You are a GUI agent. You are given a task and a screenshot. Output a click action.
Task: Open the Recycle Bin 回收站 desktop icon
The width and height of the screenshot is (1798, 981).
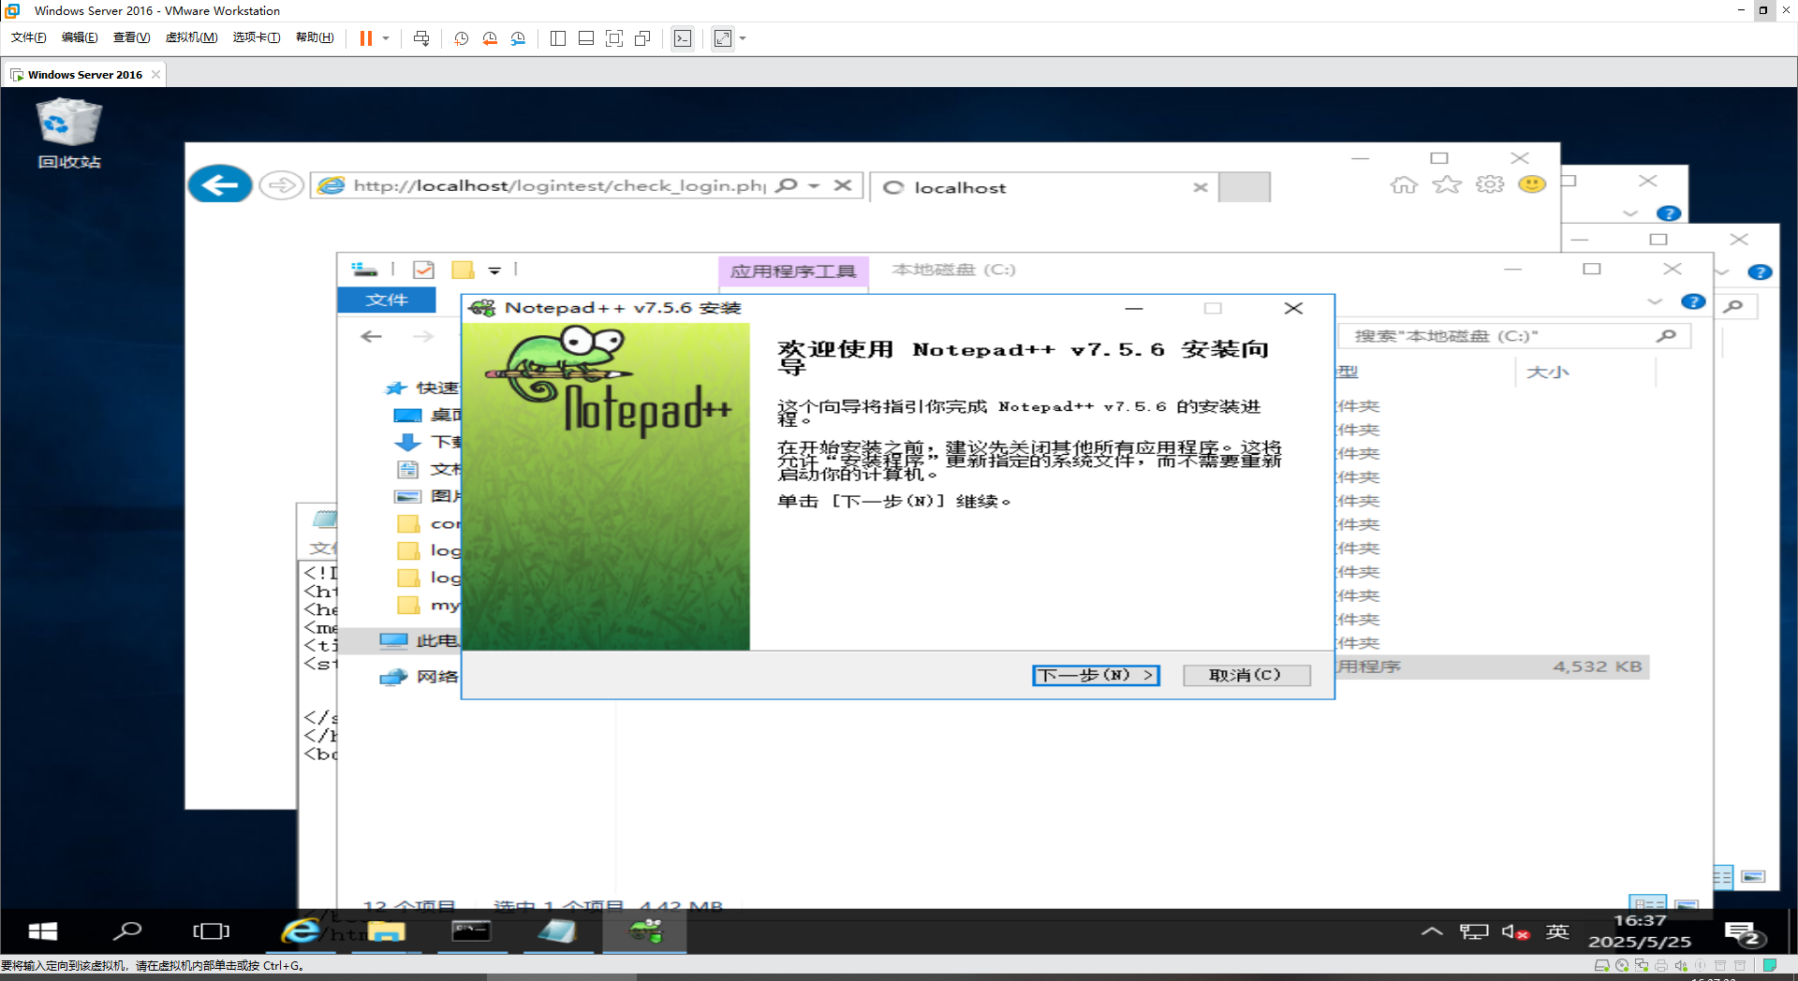(x=68, y=134)
